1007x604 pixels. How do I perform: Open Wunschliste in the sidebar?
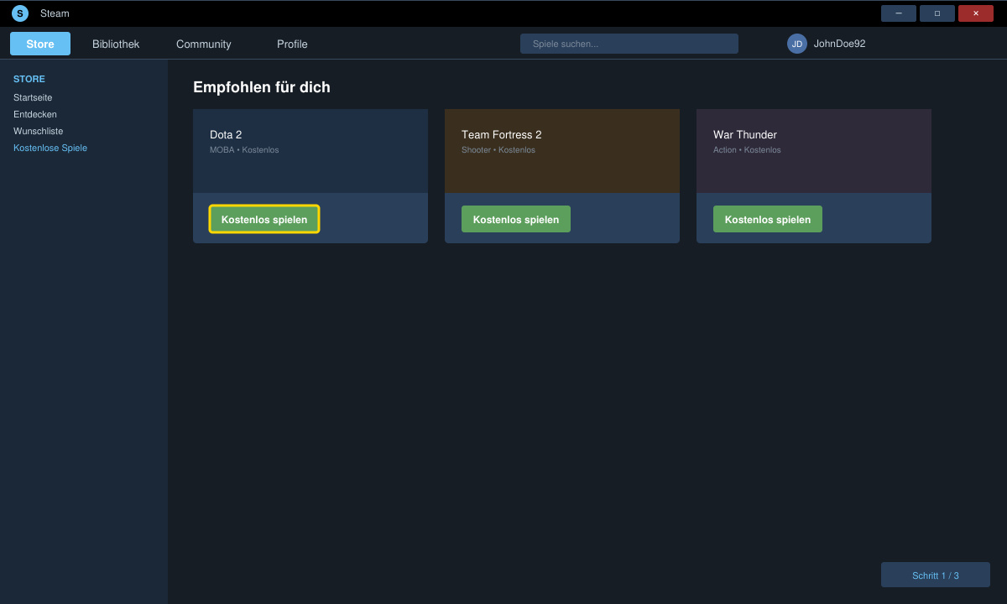click(x=39, y=131)
